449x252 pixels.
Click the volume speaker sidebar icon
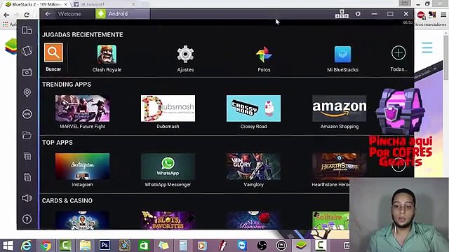tap(27, 198)
